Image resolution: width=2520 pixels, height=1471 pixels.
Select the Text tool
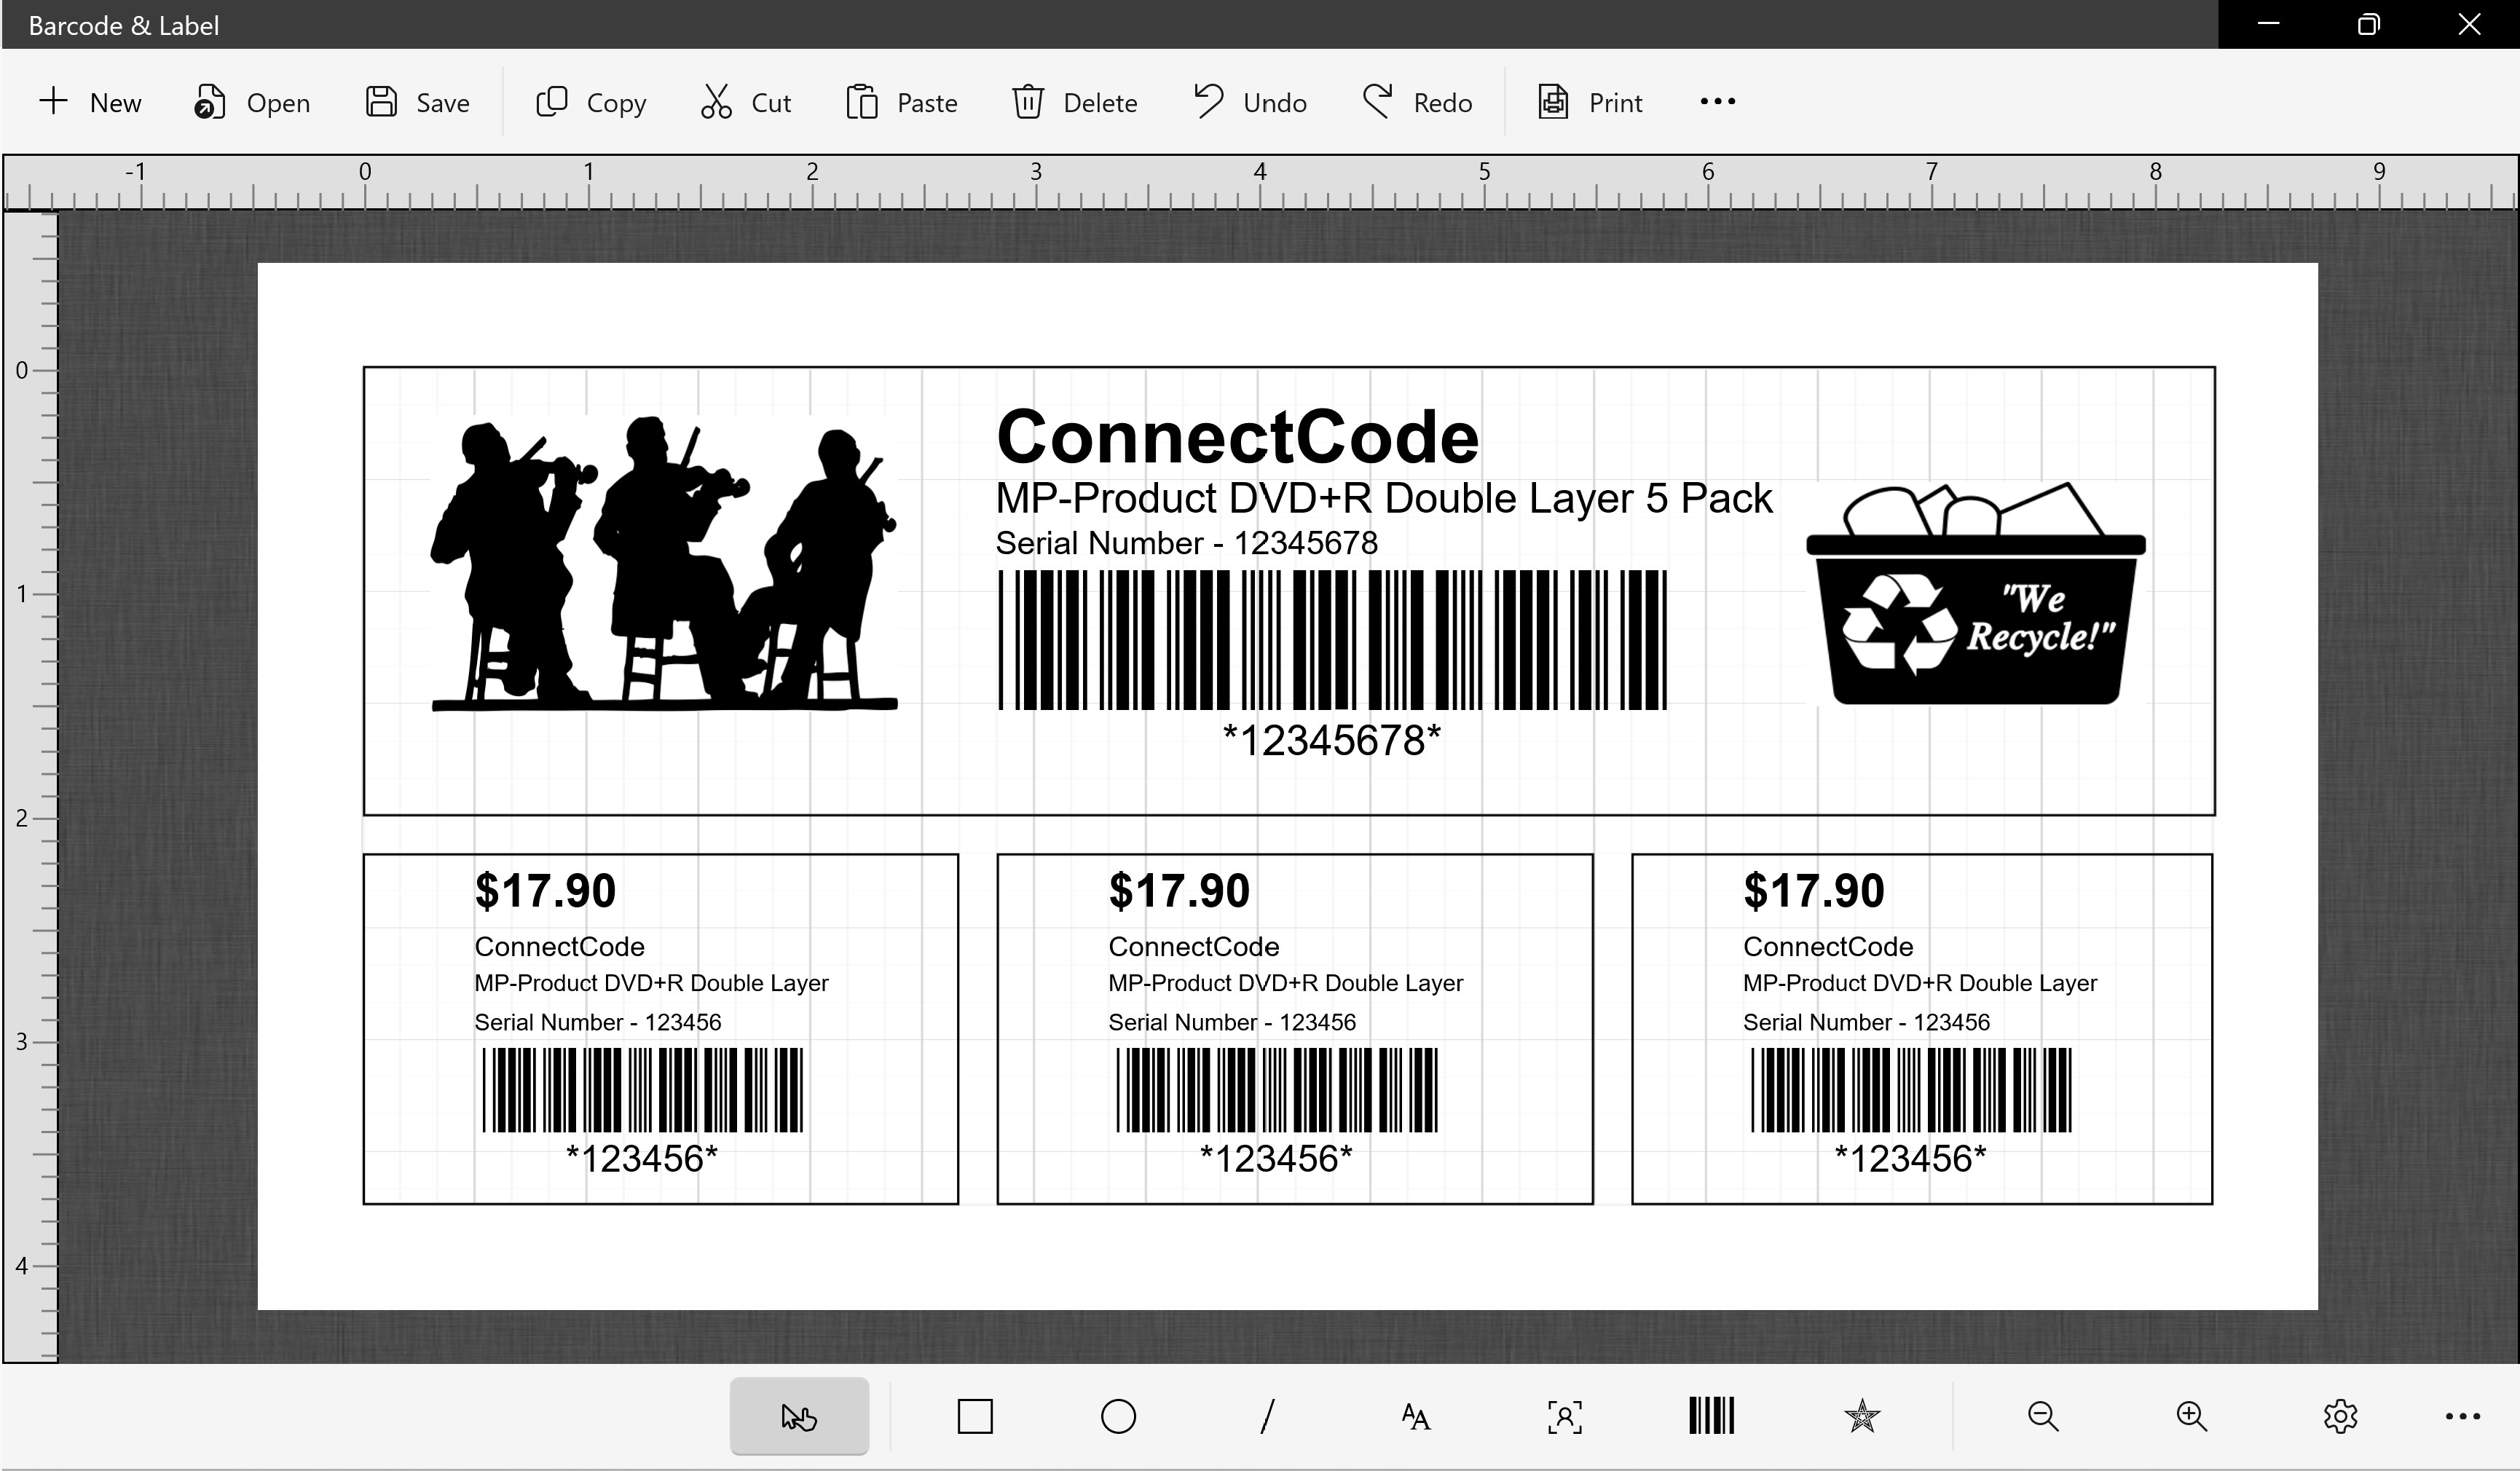(1414, 1416)
